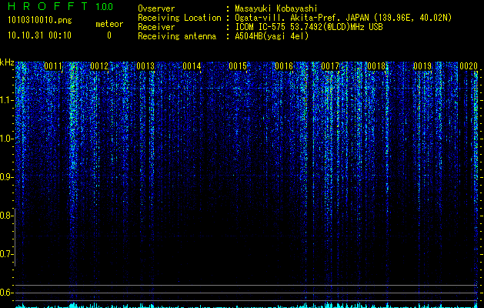Image resolution: width=484 pixels, height=308 pixels.
Task: Click the timestamp 10.10.31 00:10
Action: click(39, 35)
